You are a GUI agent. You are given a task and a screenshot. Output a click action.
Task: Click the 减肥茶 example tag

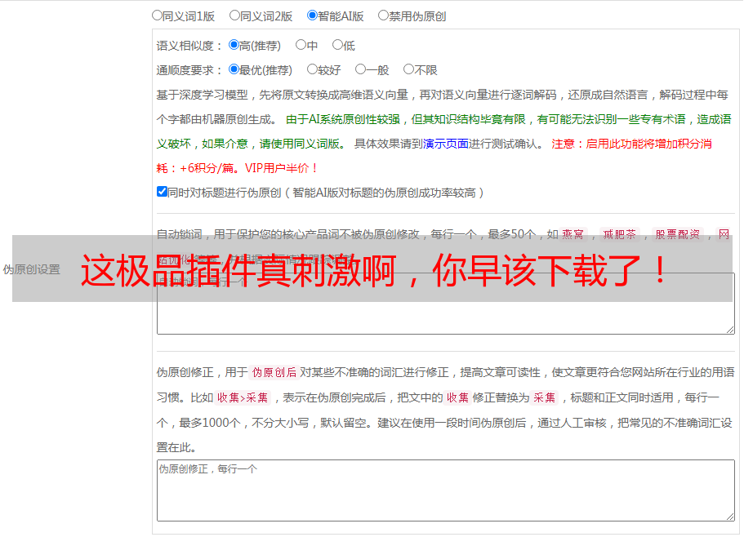point(620,234)
